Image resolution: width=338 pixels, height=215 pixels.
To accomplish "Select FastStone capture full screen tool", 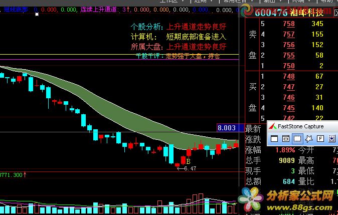I will click(320, 138).
